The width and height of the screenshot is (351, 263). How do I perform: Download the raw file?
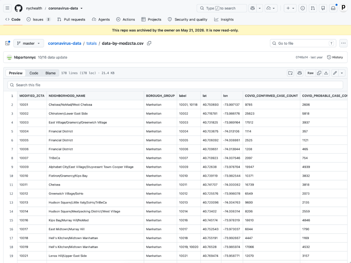click(326, 73)
